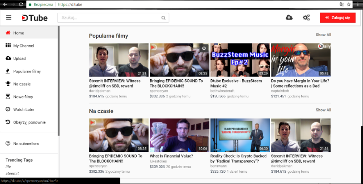Viewport: 363px width, 184px height.
Task: Click the search magnifier icon
Action: (163, 18)
